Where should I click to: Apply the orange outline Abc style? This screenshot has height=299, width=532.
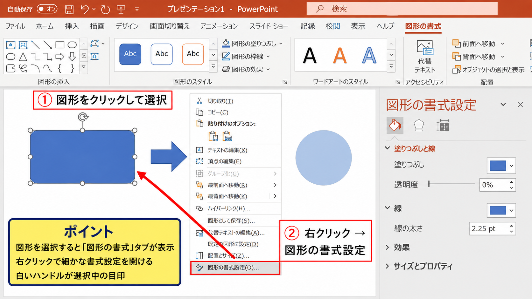click(193, 54)
